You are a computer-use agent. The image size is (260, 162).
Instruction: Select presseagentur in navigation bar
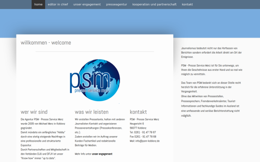click(x=117, y=4)
